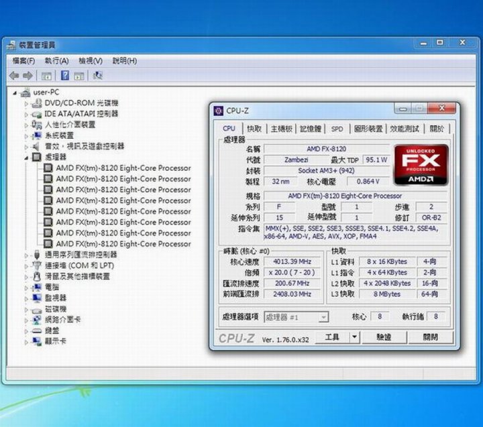Select the first AMD FX(tm)-8120 processor entry
Screen dimensions: 483x427
(x=123, y=168)
